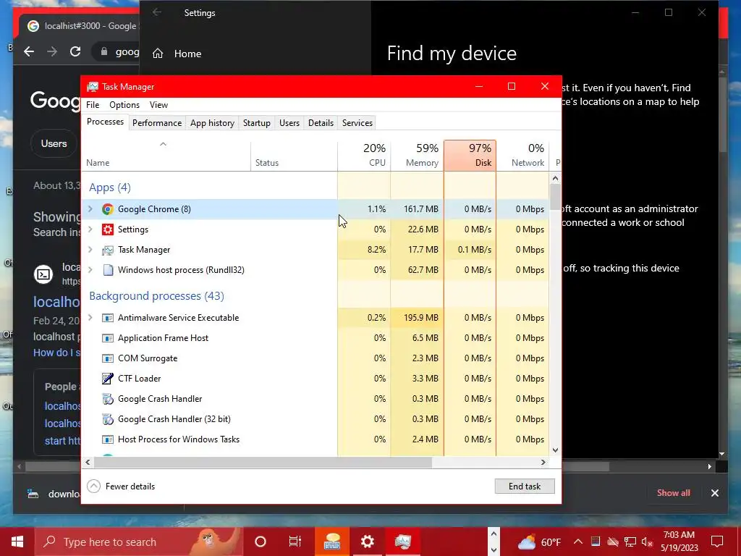Image resolution: width=741 pixels, height=556 pixels.
Task: Click the Google Chrome process icon
Action: click(x=108, y=209)
